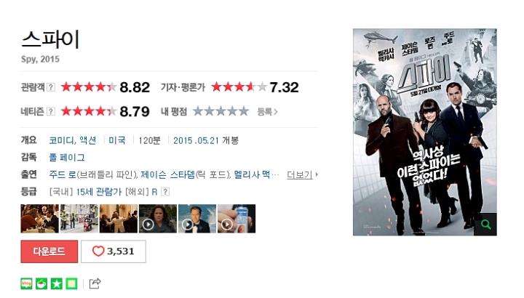Enlarge poster with magnifier icon
This screenshot has height=298, width=524.
point(485,225)
